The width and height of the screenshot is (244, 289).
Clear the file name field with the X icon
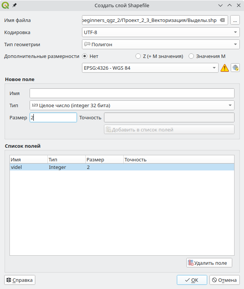tap(222, 20)
